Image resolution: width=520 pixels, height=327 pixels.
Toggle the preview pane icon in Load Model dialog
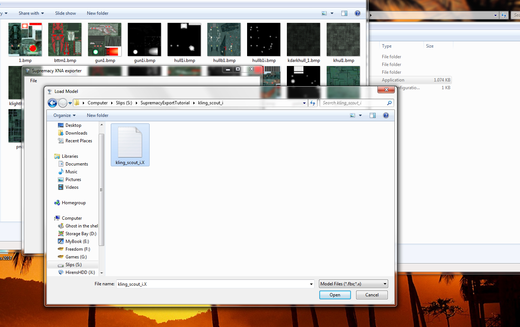373,115
